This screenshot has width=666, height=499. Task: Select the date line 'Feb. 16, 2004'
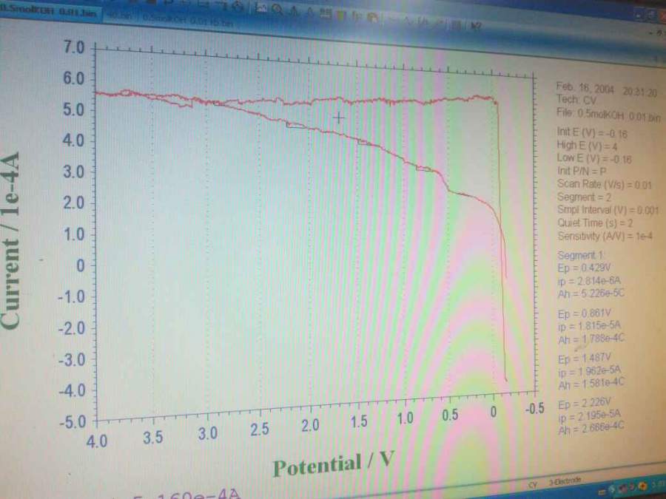tap(585, 88)
